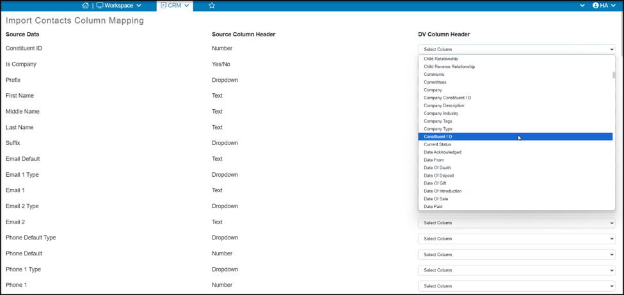Pick Date Of Gift option
The height and width of the screenshot is (295, 624).
coord(515,183)
